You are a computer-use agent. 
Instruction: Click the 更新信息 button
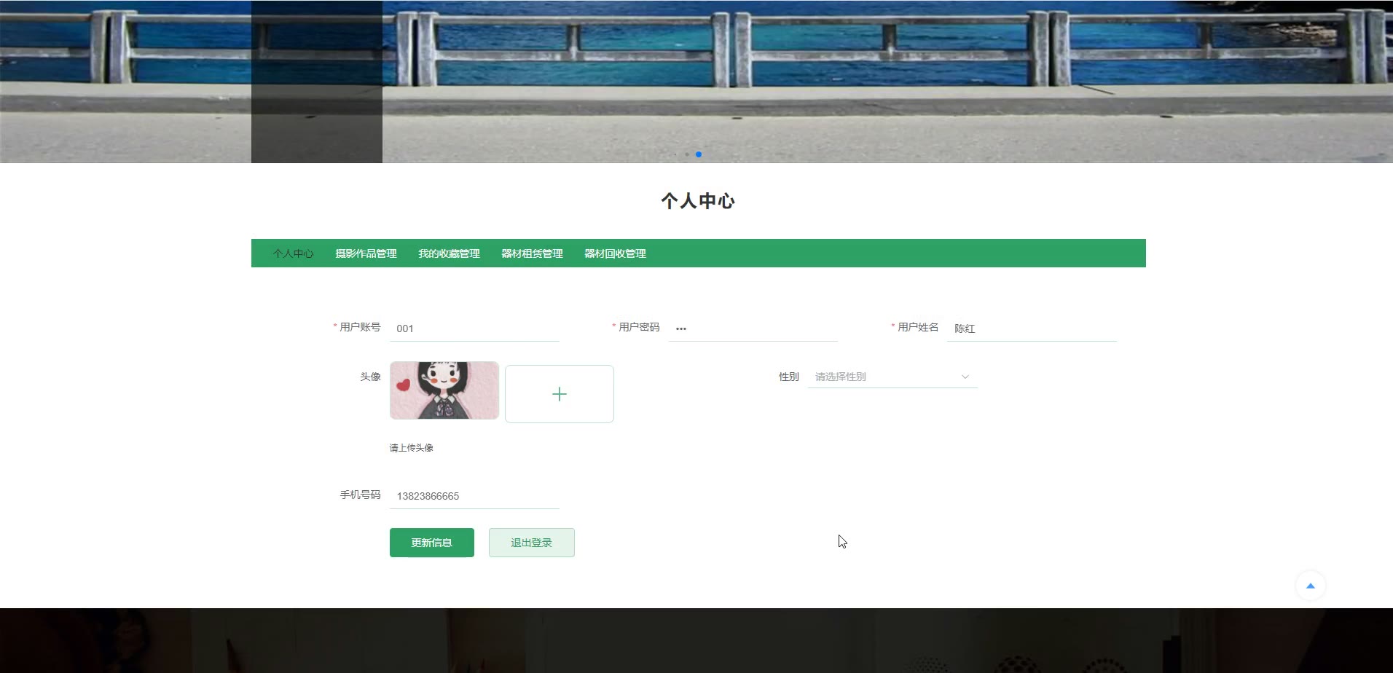[x=431, y=543]
